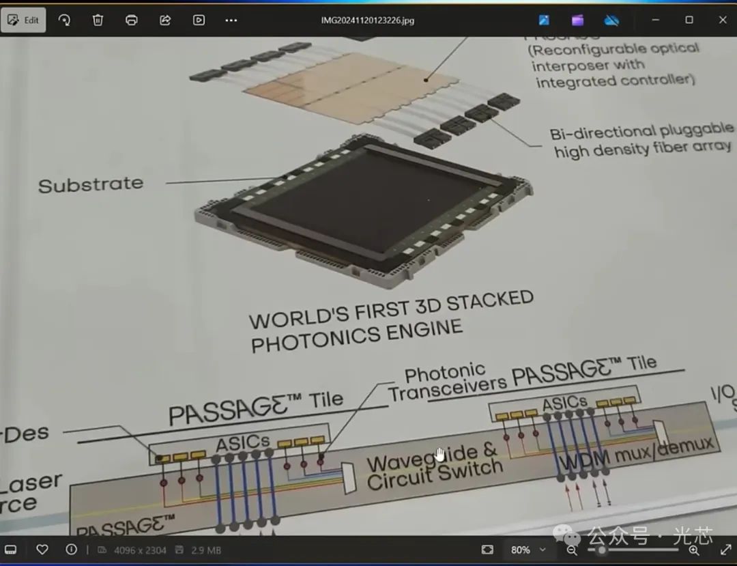Launch the purple Clipchamp icon
737x566 pixels.
[578, 20]
